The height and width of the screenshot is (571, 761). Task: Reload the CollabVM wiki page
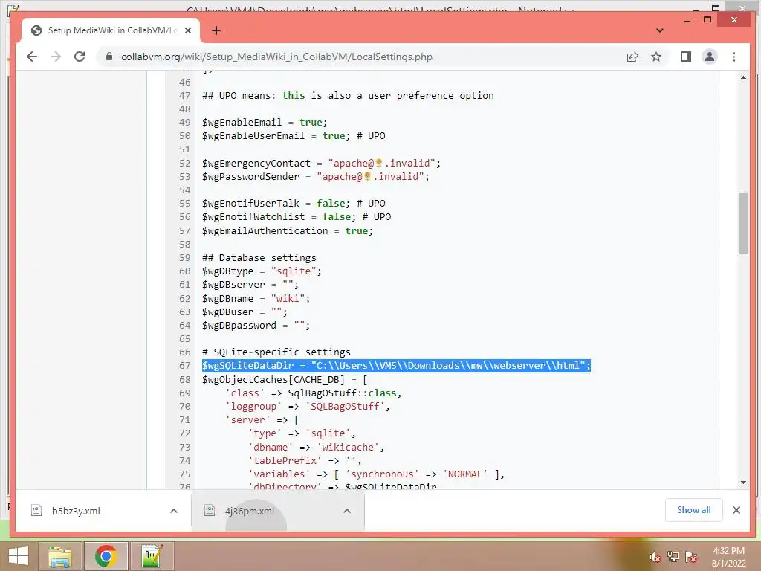80,57
